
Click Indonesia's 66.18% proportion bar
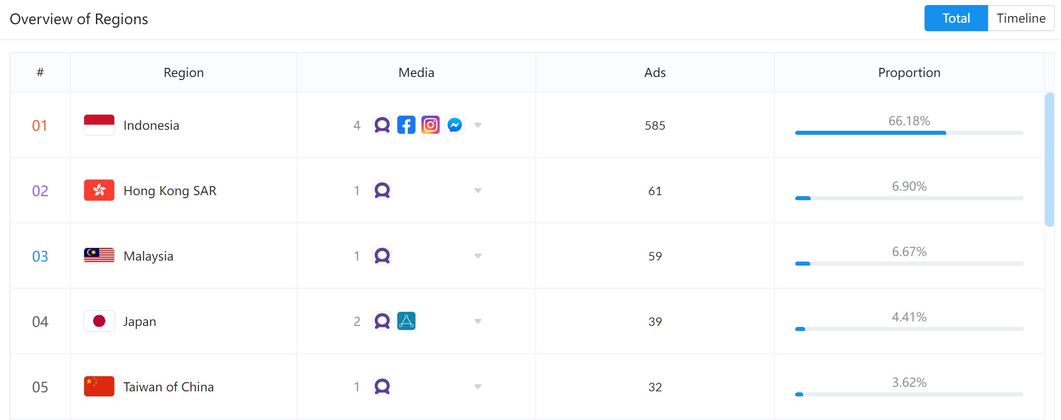[x=909, y=133]
